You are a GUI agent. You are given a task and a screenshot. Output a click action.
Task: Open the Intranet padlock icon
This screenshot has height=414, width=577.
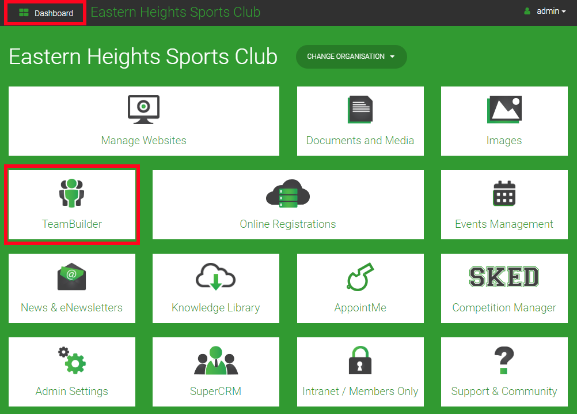[x=360, y=360]
